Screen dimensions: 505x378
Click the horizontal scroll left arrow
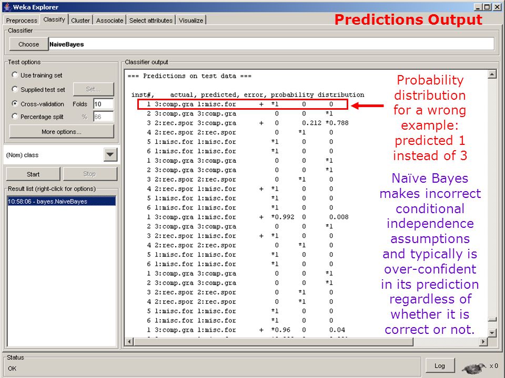[x=129, y=341]
